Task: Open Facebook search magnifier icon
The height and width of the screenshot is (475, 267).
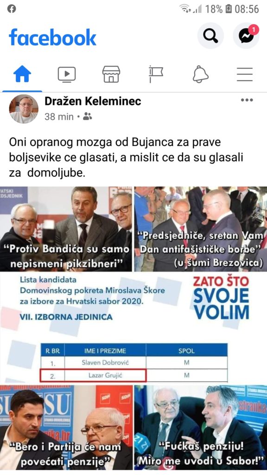Action: (x=210, y=36)
